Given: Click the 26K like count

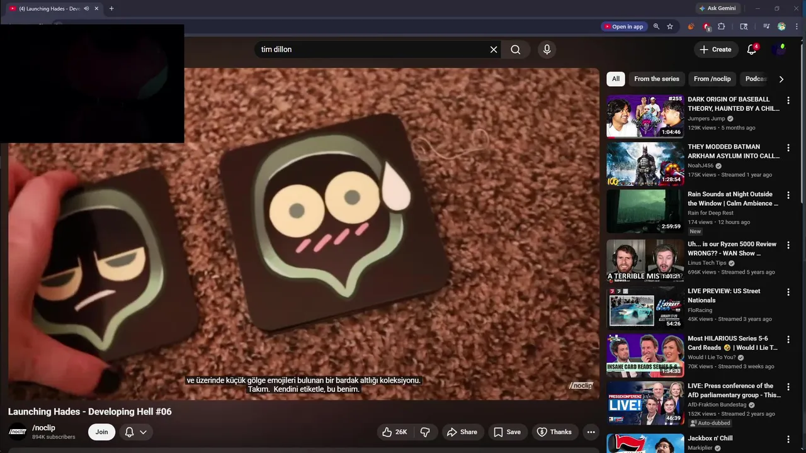Looking at the screenshot, I should point(401,432).
